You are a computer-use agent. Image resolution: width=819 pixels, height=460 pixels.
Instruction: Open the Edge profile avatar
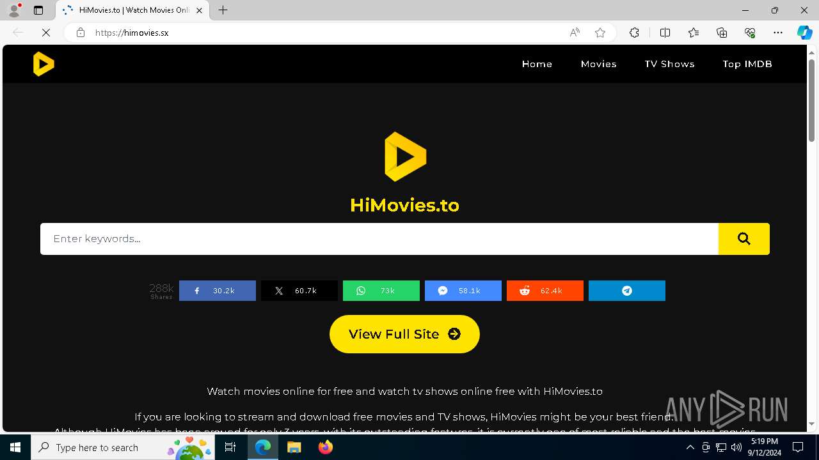(14, 10)
